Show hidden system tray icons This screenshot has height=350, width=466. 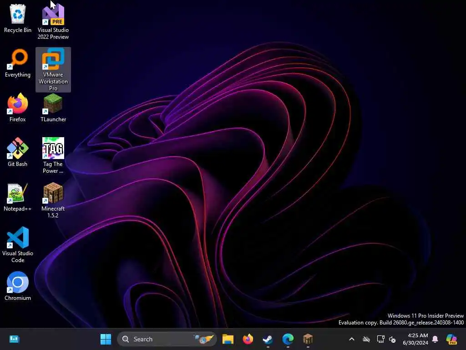click(352, 339)
